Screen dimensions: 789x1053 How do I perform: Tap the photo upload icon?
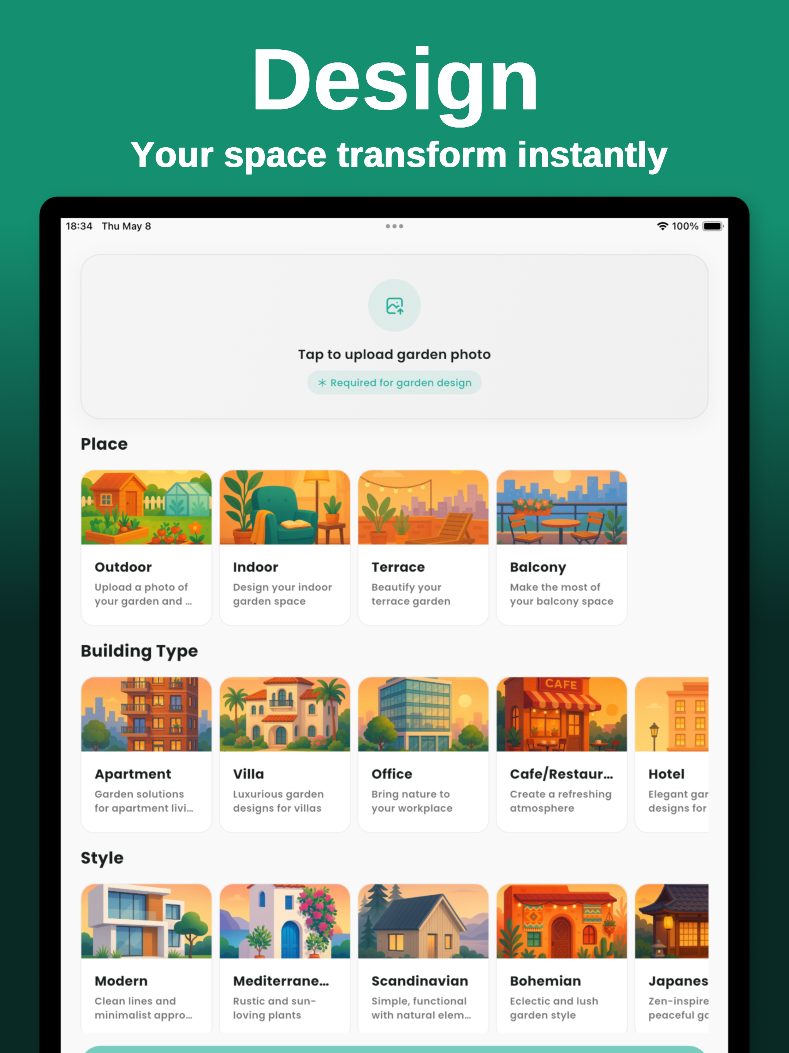394,306
